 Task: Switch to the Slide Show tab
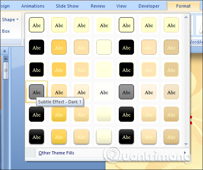67,6
